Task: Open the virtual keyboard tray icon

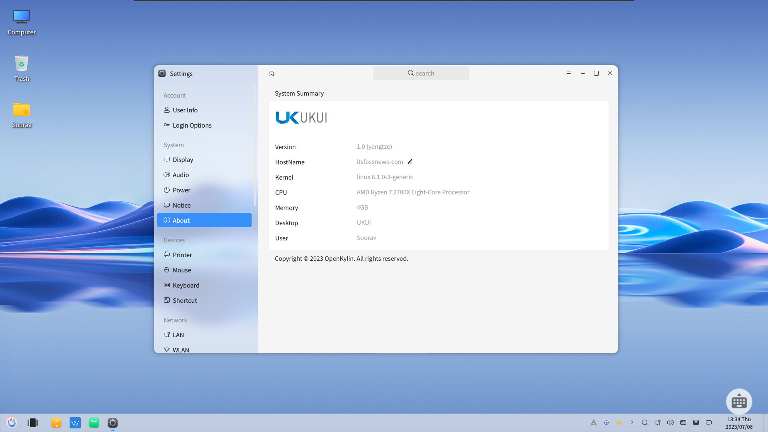Action: [x=696, y=422]
